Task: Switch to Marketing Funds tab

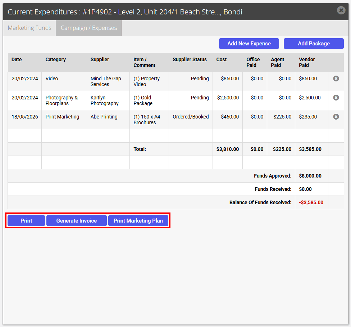Action: coord(29,28)
